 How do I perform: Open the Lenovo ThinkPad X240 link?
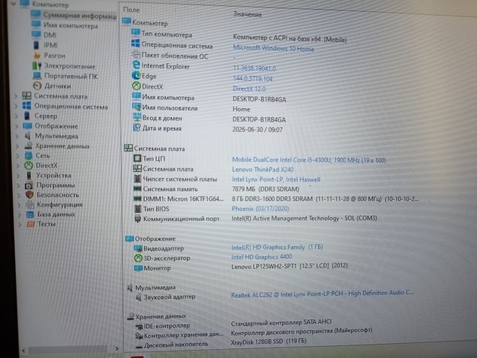[x=263, y=169]
